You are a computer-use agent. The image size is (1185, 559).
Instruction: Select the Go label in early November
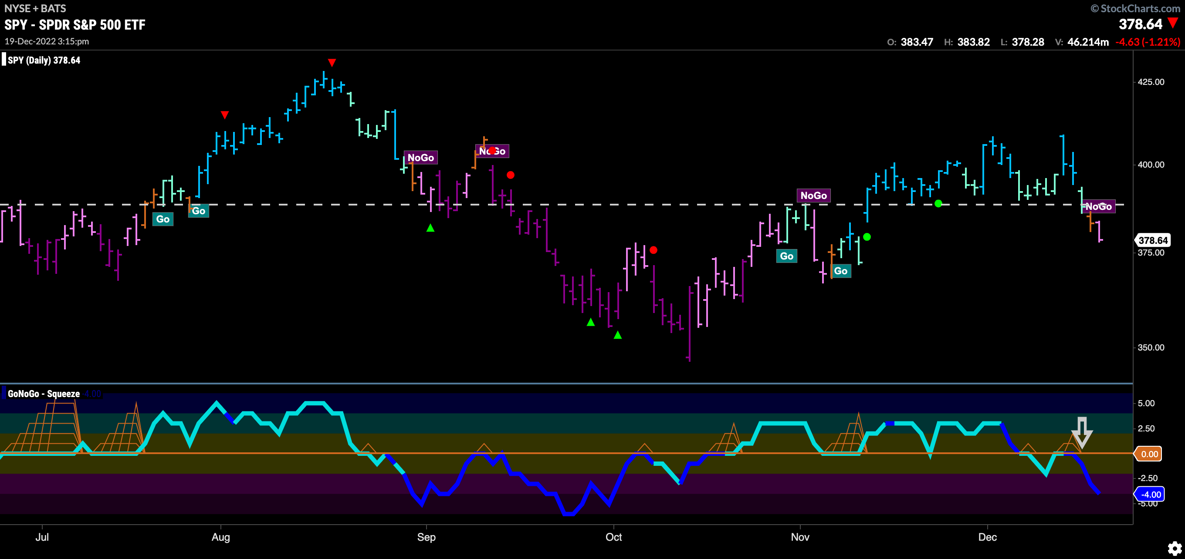coord(840,271)
